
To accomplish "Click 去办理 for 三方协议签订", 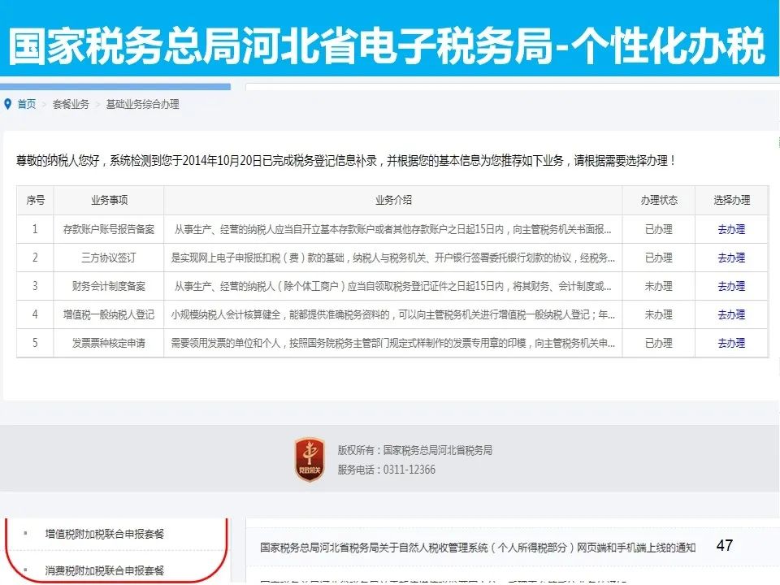I will (731, 258).
